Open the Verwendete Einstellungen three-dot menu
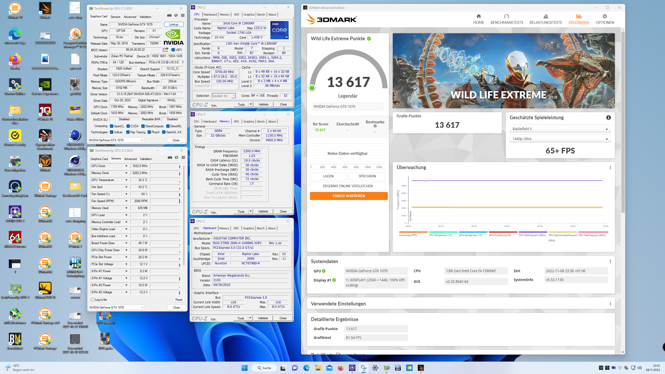Screen dimensions: 665x374 point(610,304)
